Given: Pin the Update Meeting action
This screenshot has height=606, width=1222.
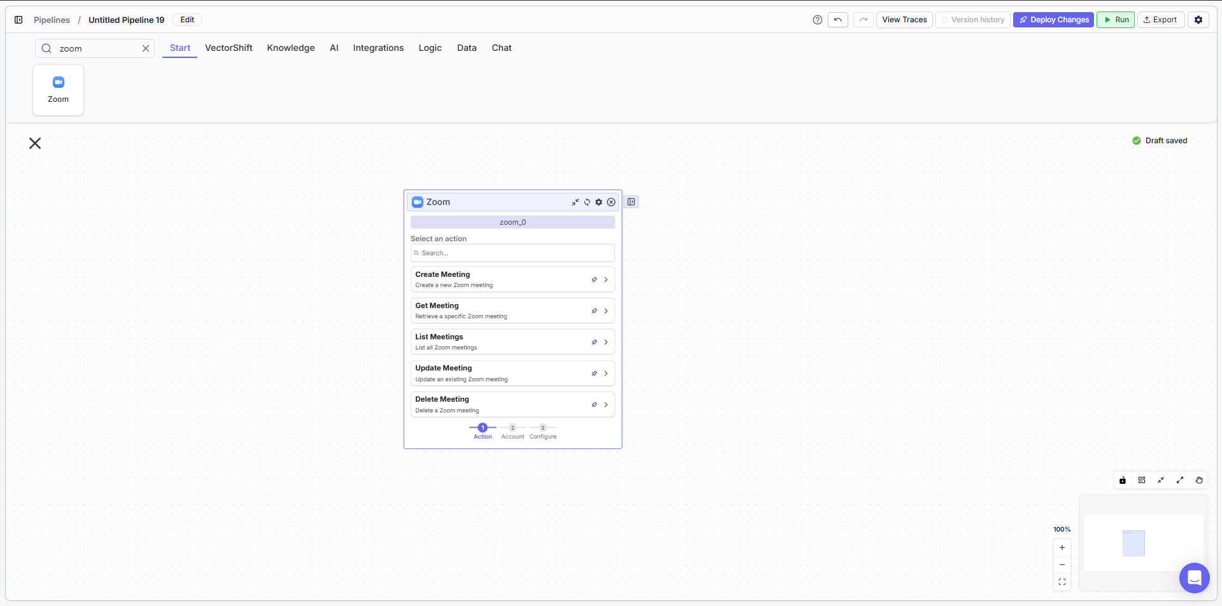Looking at the screenshot, I should pyautogui.click(x=594, y=373).
